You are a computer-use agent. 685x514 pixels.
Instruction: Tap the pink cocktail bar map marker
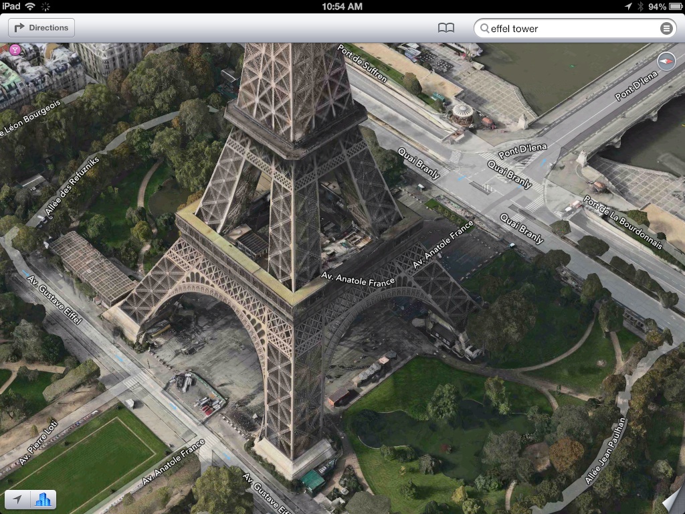(x=15, y=50)
